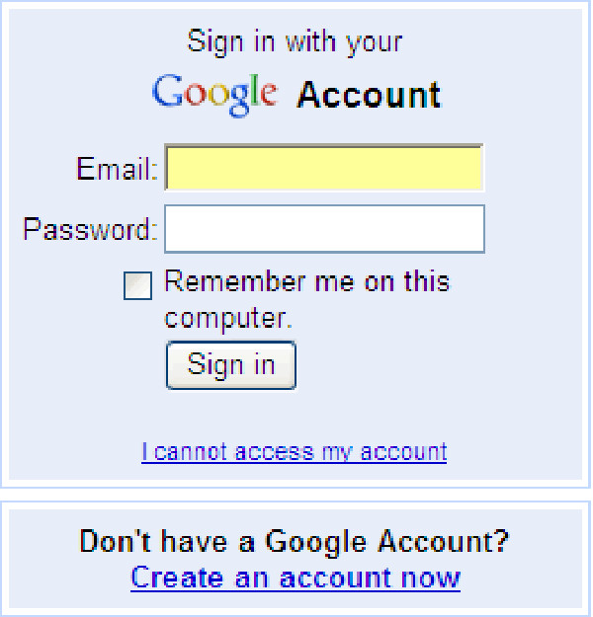Click the word 'computer.' under Remember me
Image resolution: width=593 pixels, height=617 pixels.
point(228,319)
